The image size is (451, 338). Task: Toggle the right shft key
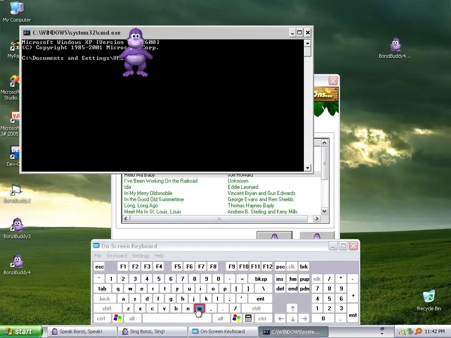(256, 309)
